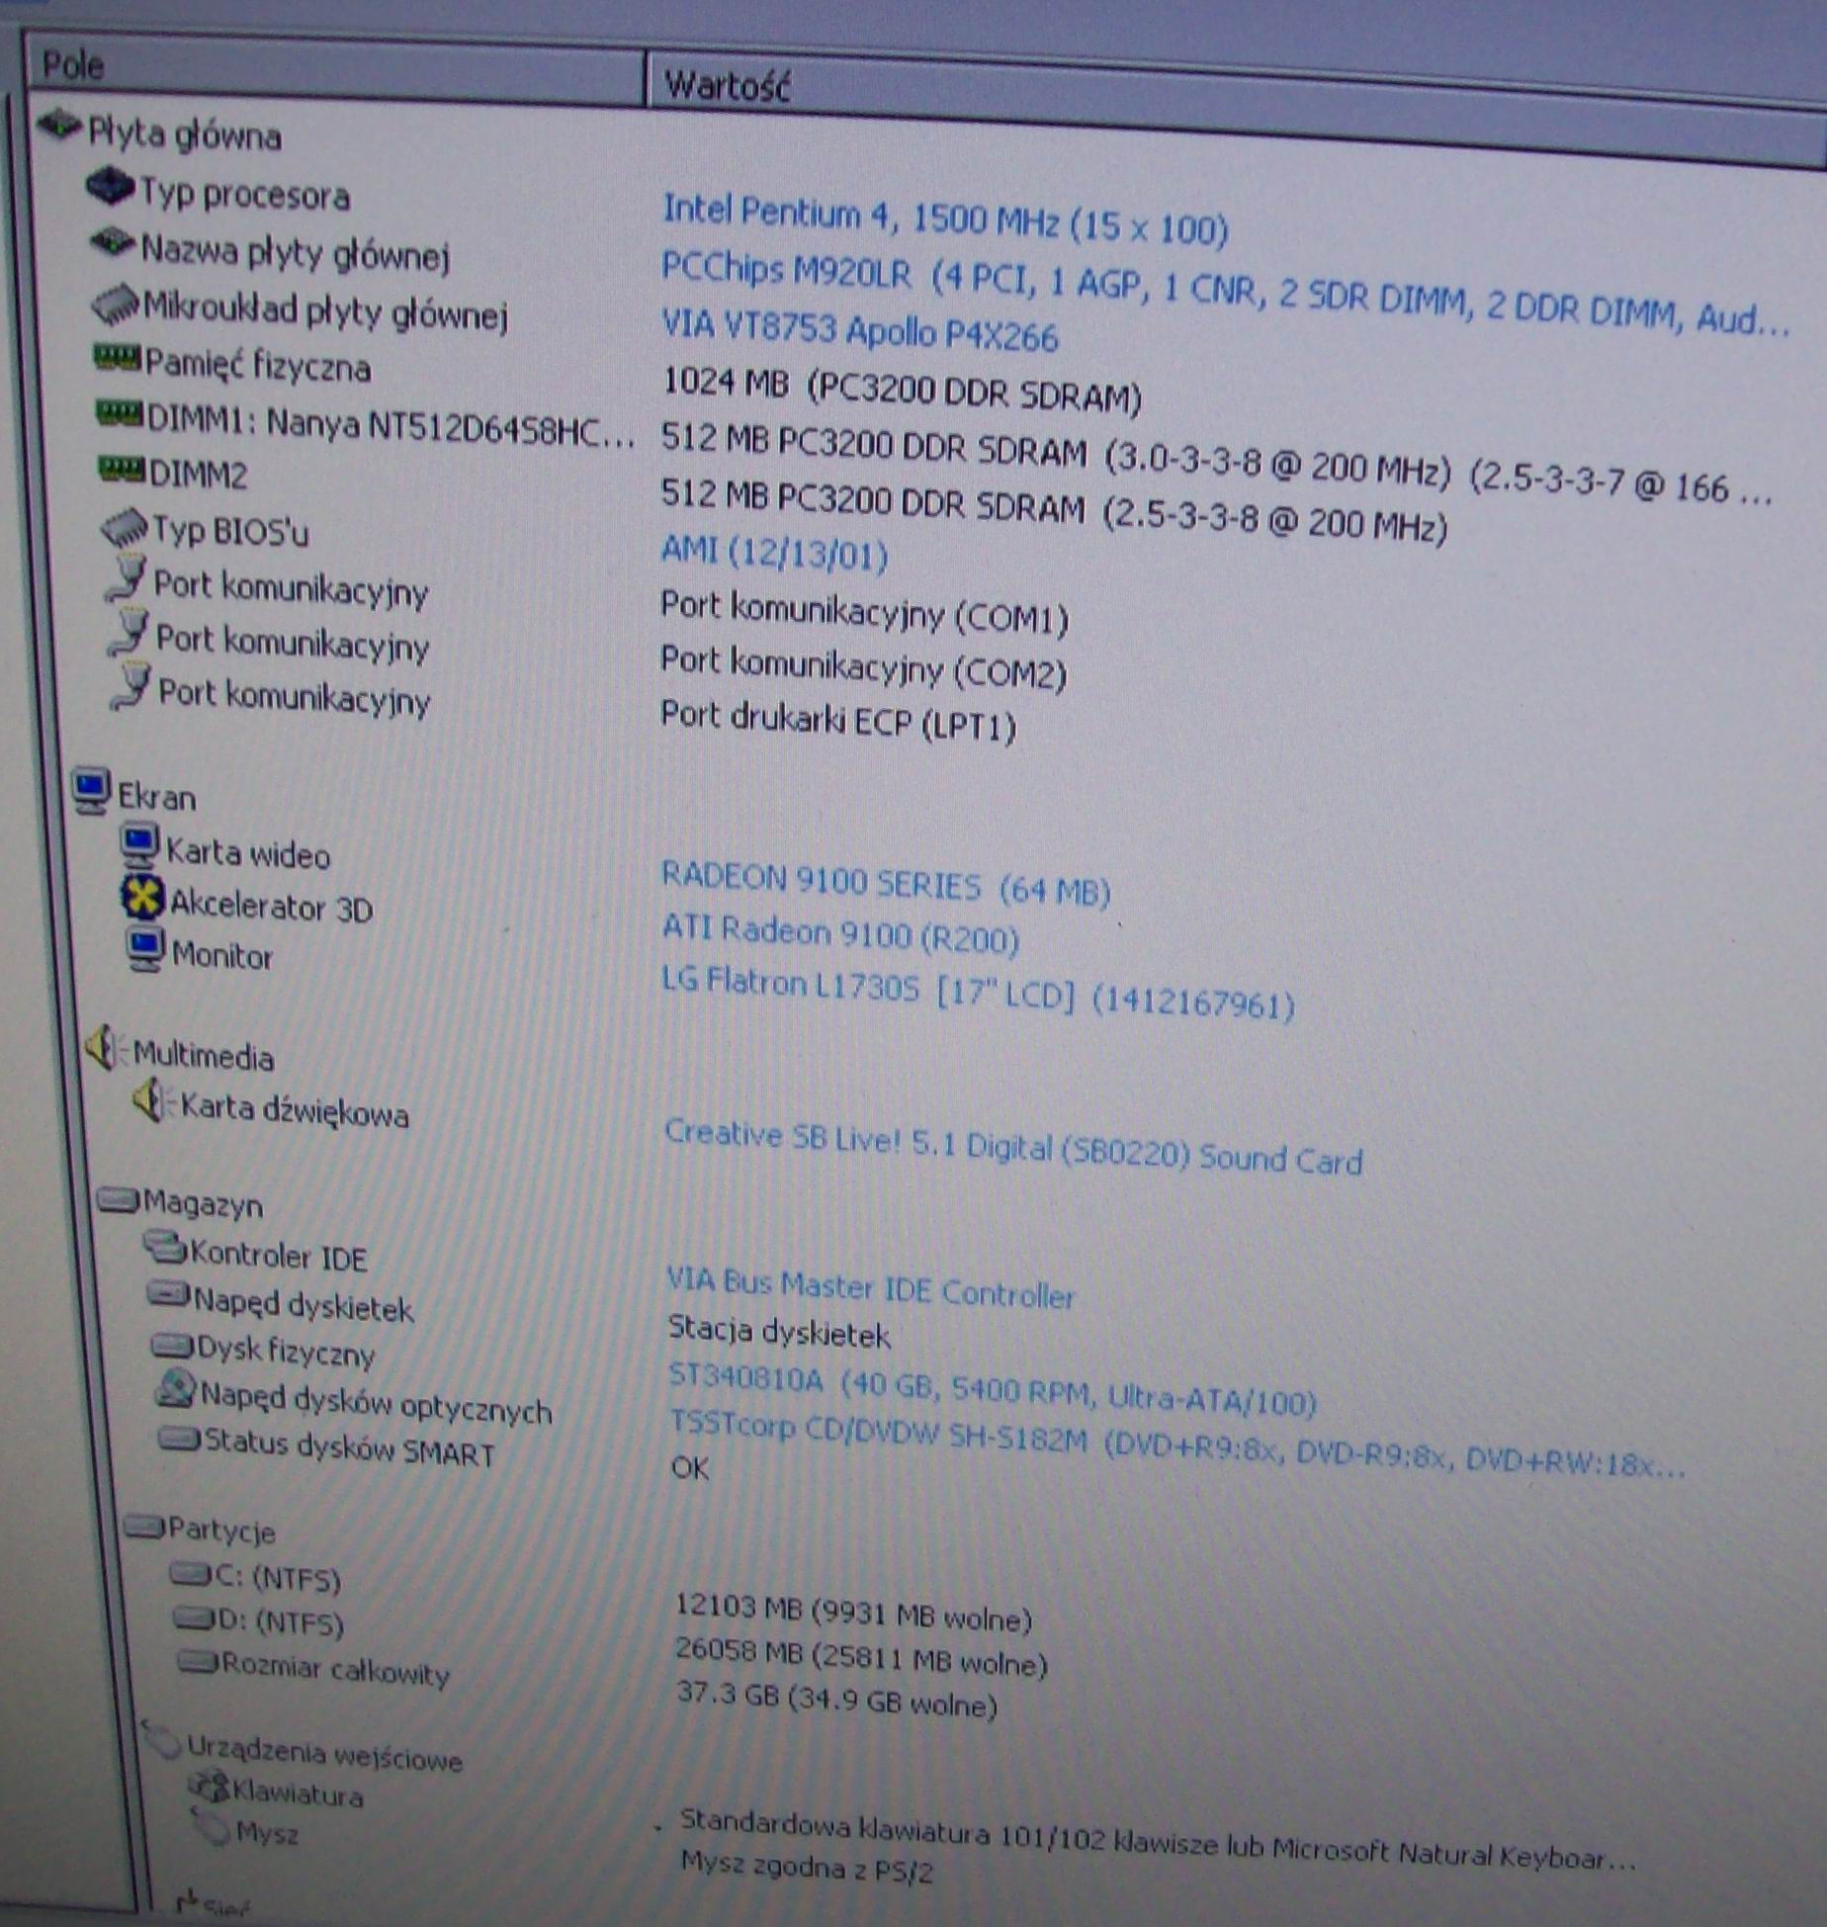The width and height of the screenshot is (1827, 1927).
Task: Select the 26058 MB (25811 MB wolne) value
Action: coord(861,1657)
